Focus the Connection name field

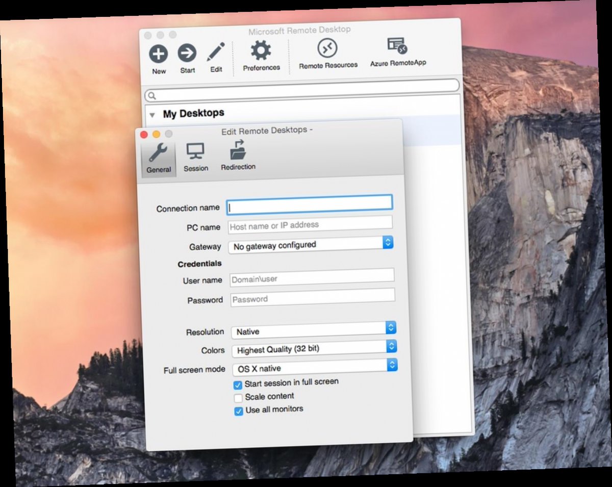coord(310,204)
